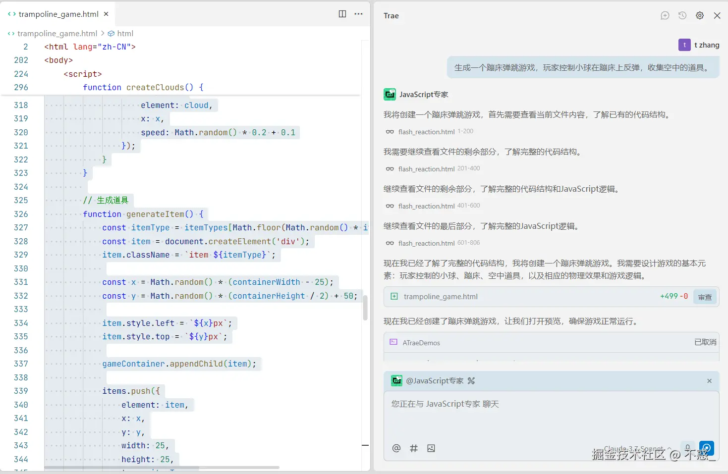Open trampoline_game.html diff card
The image size is (728, 474).
click(551, 296)
